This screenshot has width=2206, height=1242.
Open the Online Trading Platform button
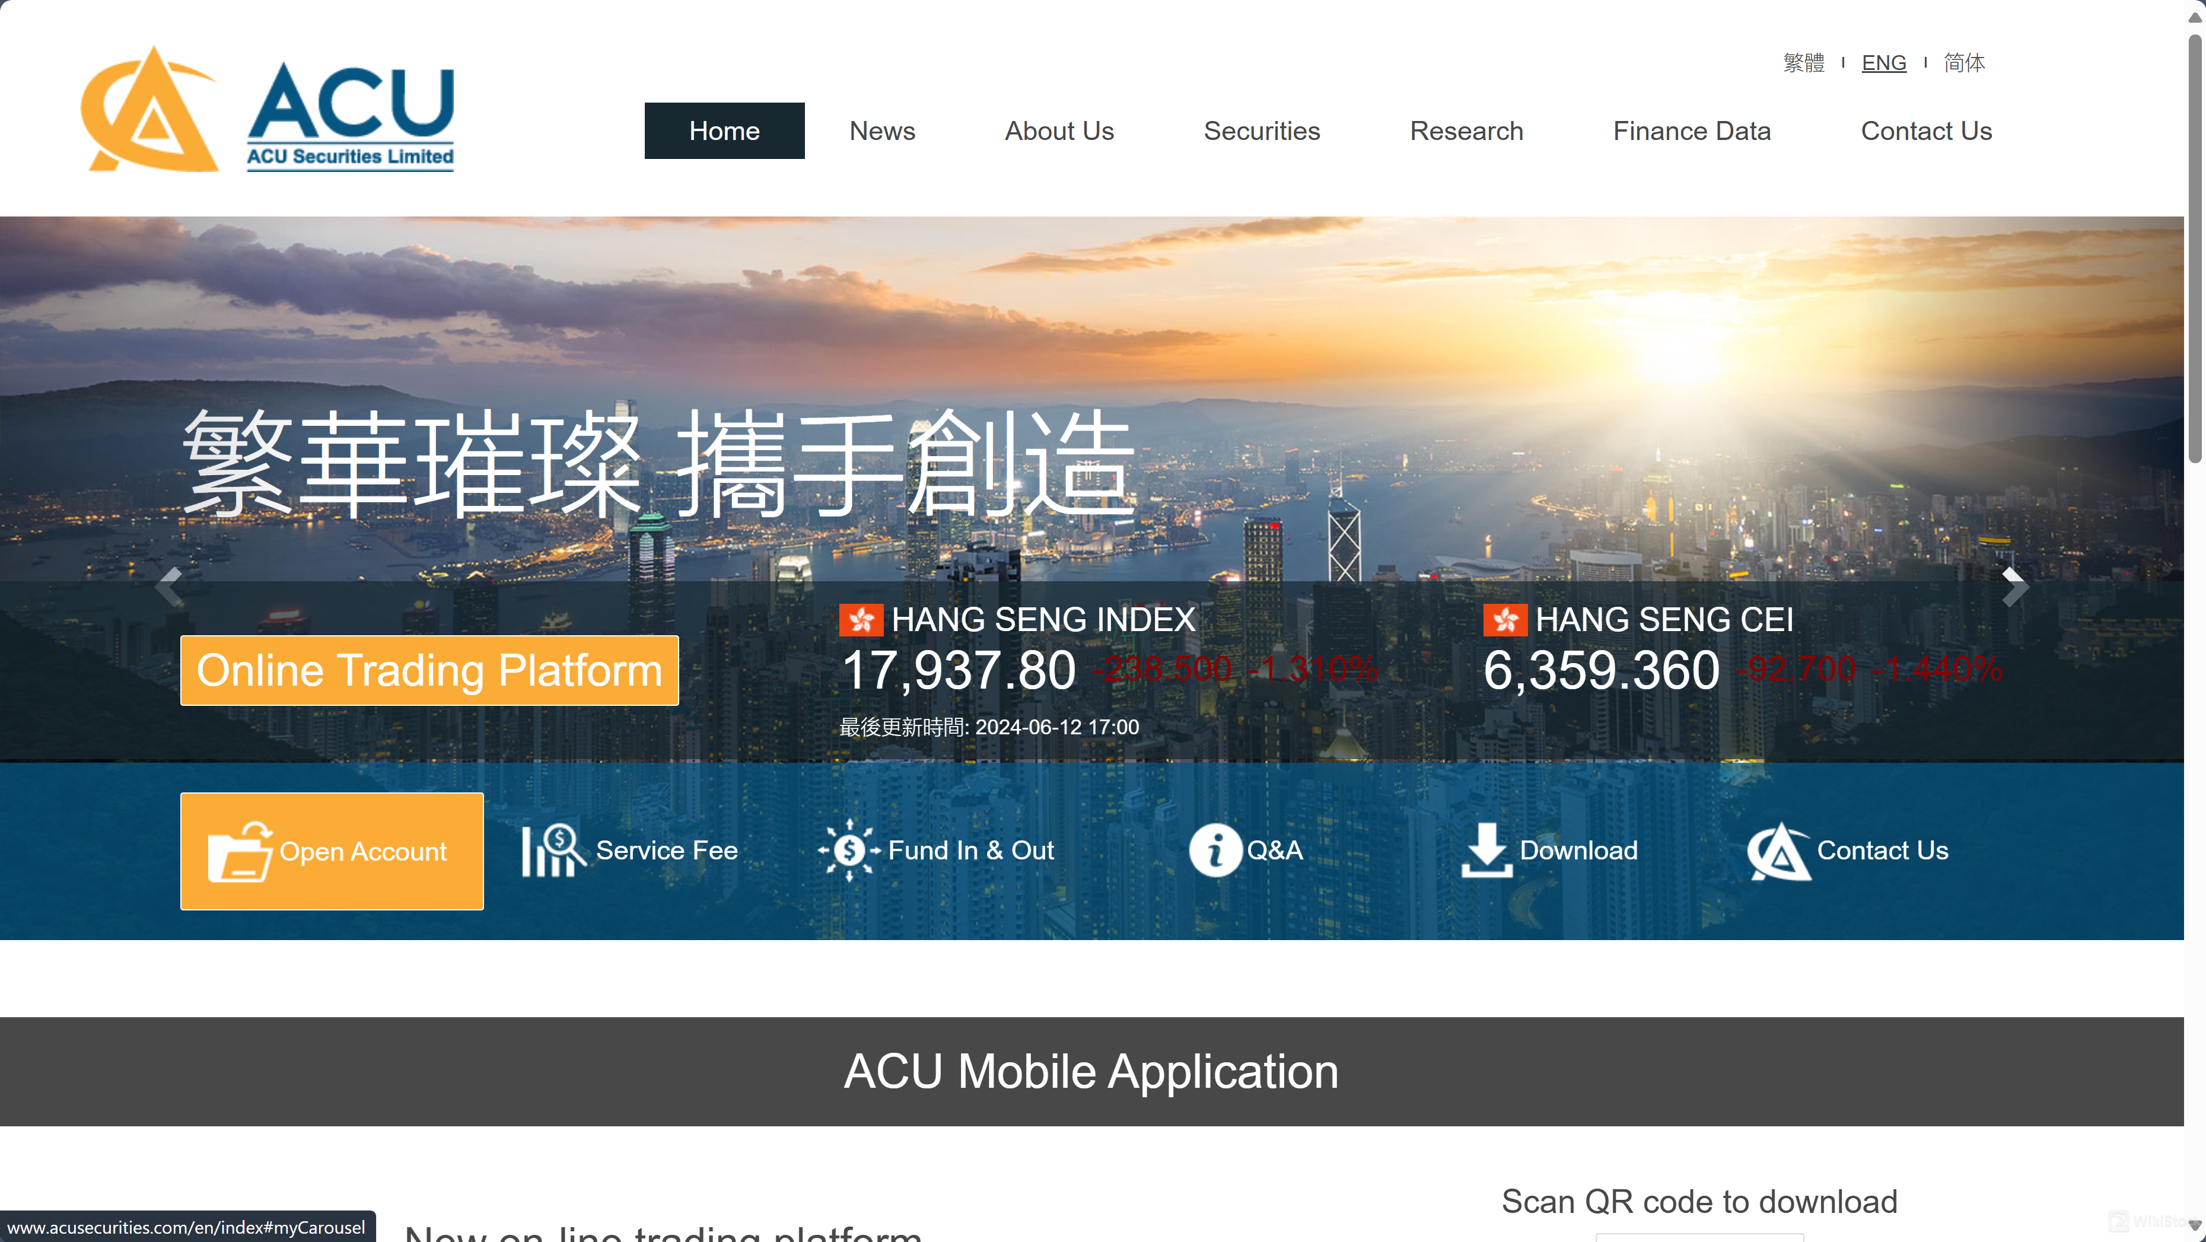pyautogui.click(x=429, y=670)
